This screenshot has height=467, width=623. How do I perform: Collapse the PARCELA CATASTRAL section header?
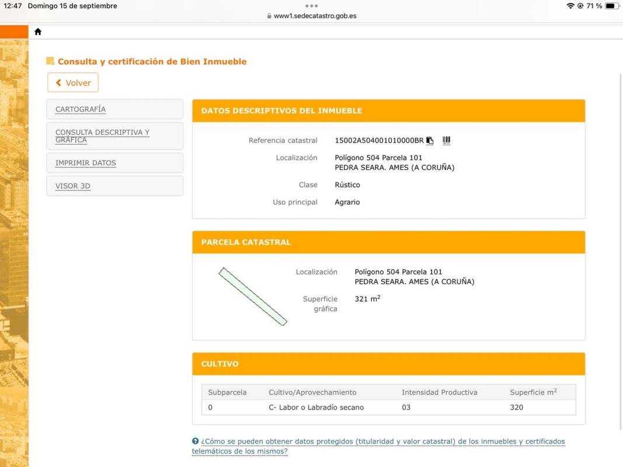tap(388, 242)
